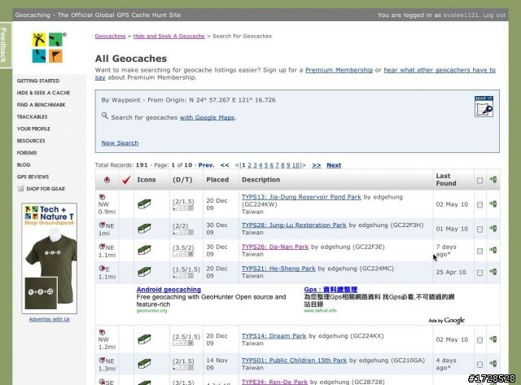Click the Feedback side tab
Image resolution: width=521 pixels, height=385 pixels.
(x=5, y=46)
